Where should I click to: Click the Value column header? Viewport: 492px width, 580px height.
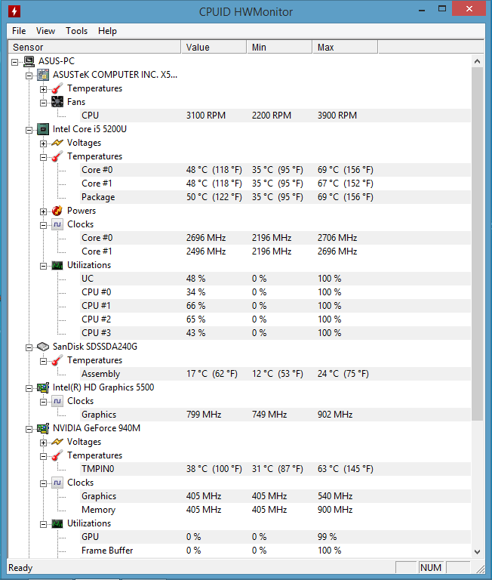tap(214, 48)
